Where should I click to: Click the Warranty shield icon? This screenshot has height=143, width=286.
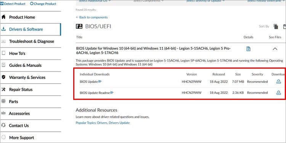pos(3,77)
